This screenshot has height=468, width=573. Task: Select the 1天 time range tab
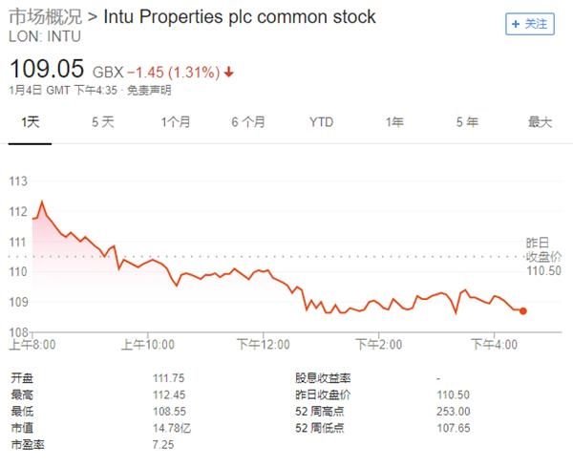click(32, 121)
